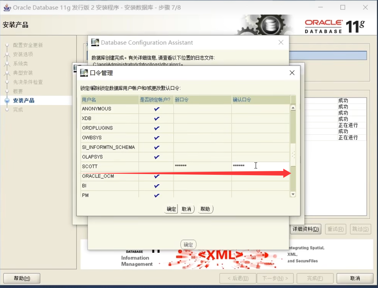Click < 后退(B) button in installer
Viewport: 378px width, 288px height.
(238, 278)
